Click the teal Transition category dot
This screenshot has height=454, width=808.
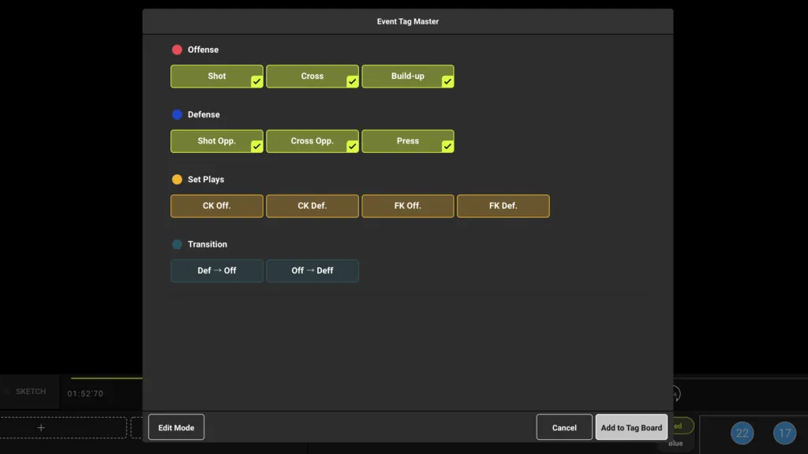click(177, 244)
